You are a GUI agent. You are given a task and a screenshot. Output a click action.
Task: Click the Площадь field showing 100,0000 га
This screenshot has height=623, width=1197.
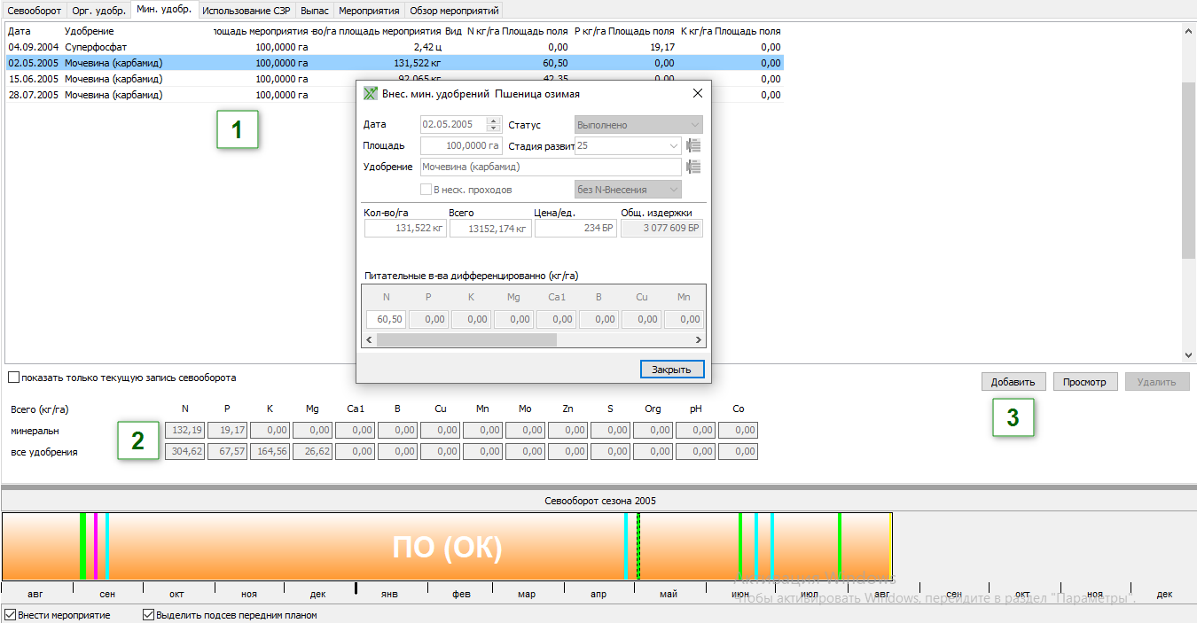coord(461,146)
